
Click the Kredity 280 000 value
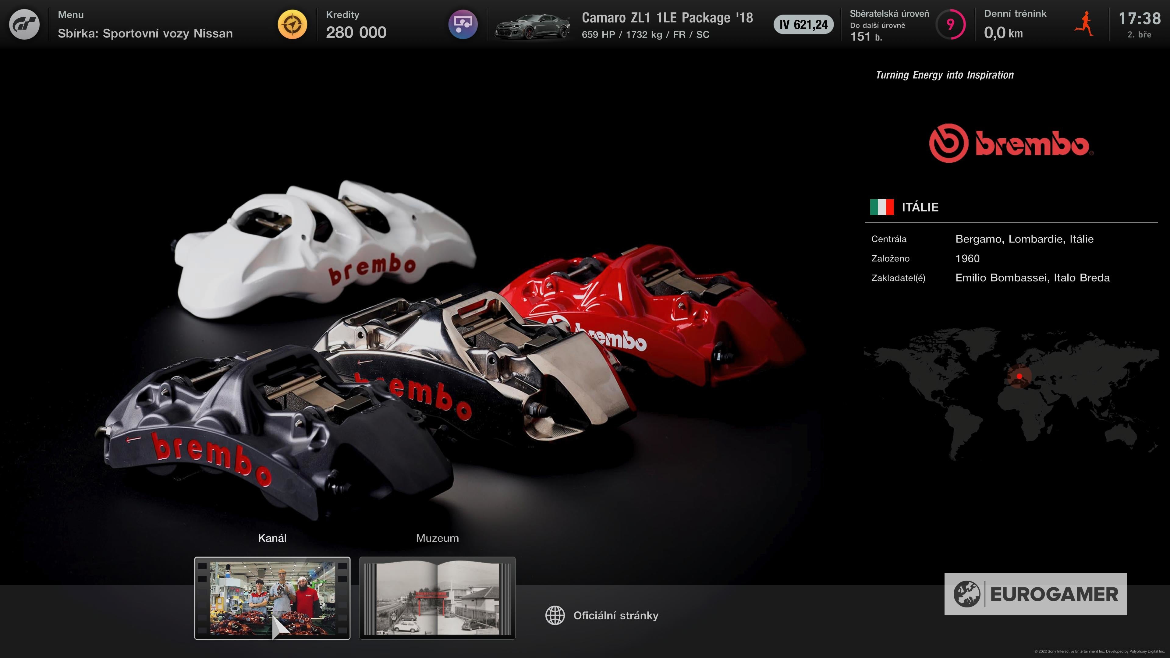pyautogui.click(x=356, y=32)
